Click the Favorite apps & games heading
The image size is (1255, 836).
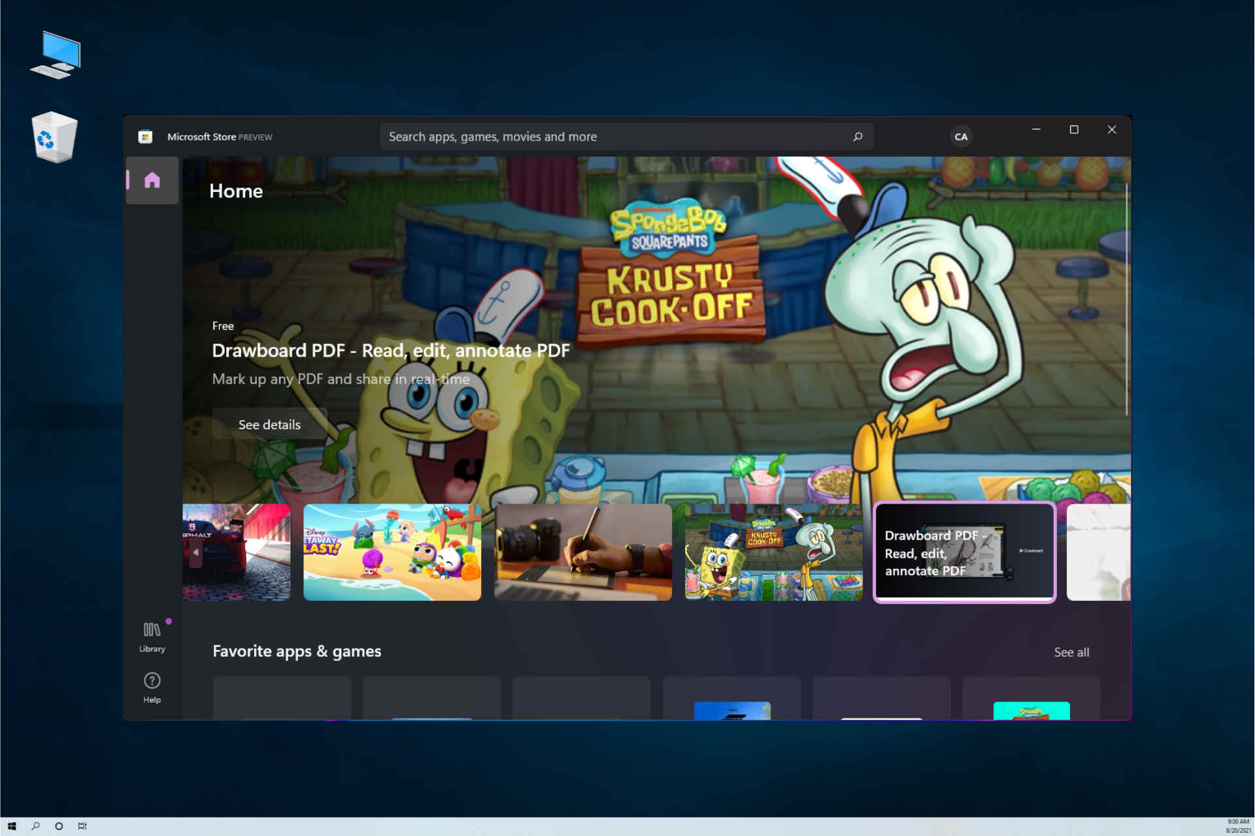(x=297, y=651)
